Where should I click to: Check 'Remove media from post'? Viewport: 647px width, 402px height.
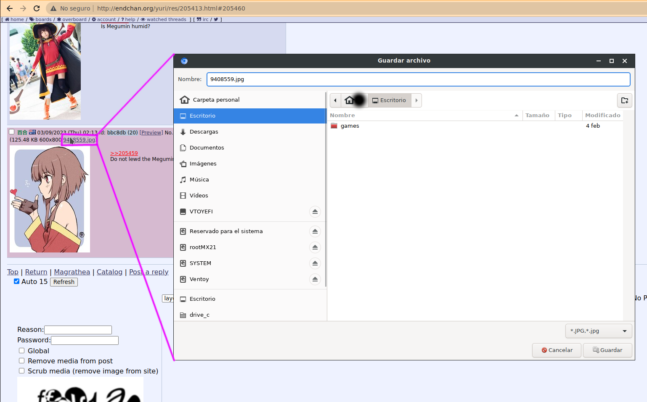click(x=21, y=360)
